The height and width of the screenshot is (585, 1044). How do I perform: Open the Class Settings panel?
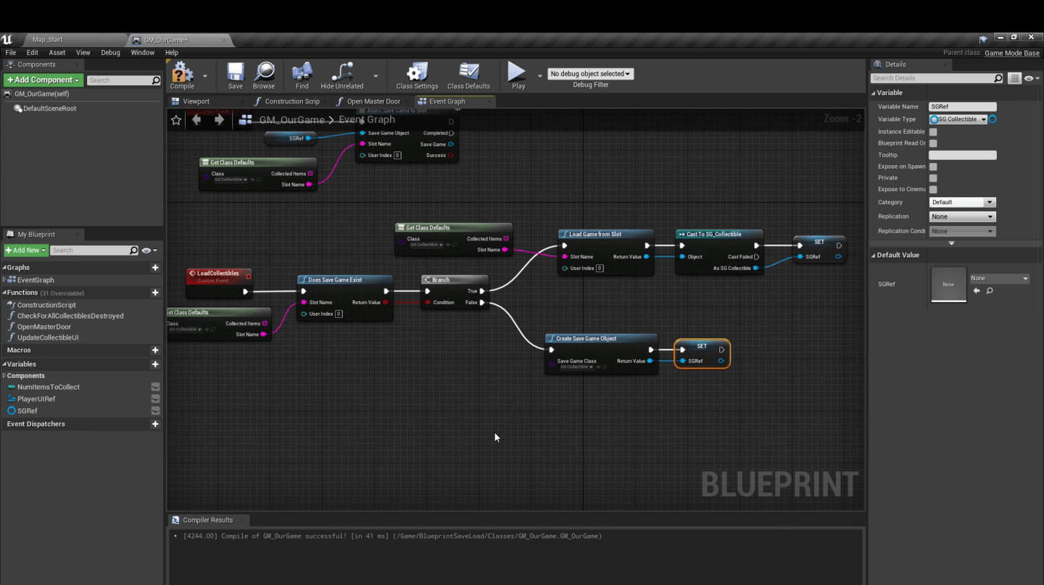pyautogui.click(x=417, y=75)
